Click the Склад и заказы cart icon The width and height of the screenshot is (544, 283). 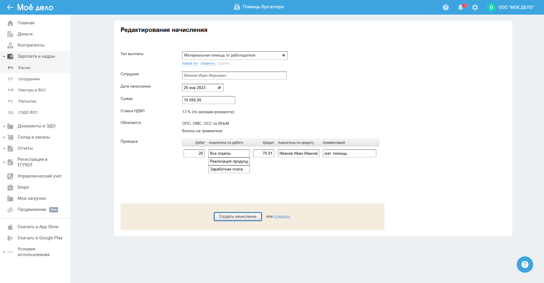pyautogui.click(x=10, y=137)
